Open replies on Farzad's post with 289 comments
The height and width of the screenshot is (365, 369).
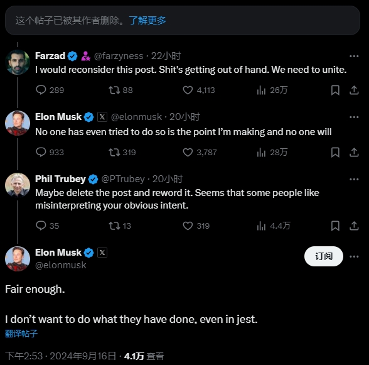pyautogui.click(x=41, y=90)
